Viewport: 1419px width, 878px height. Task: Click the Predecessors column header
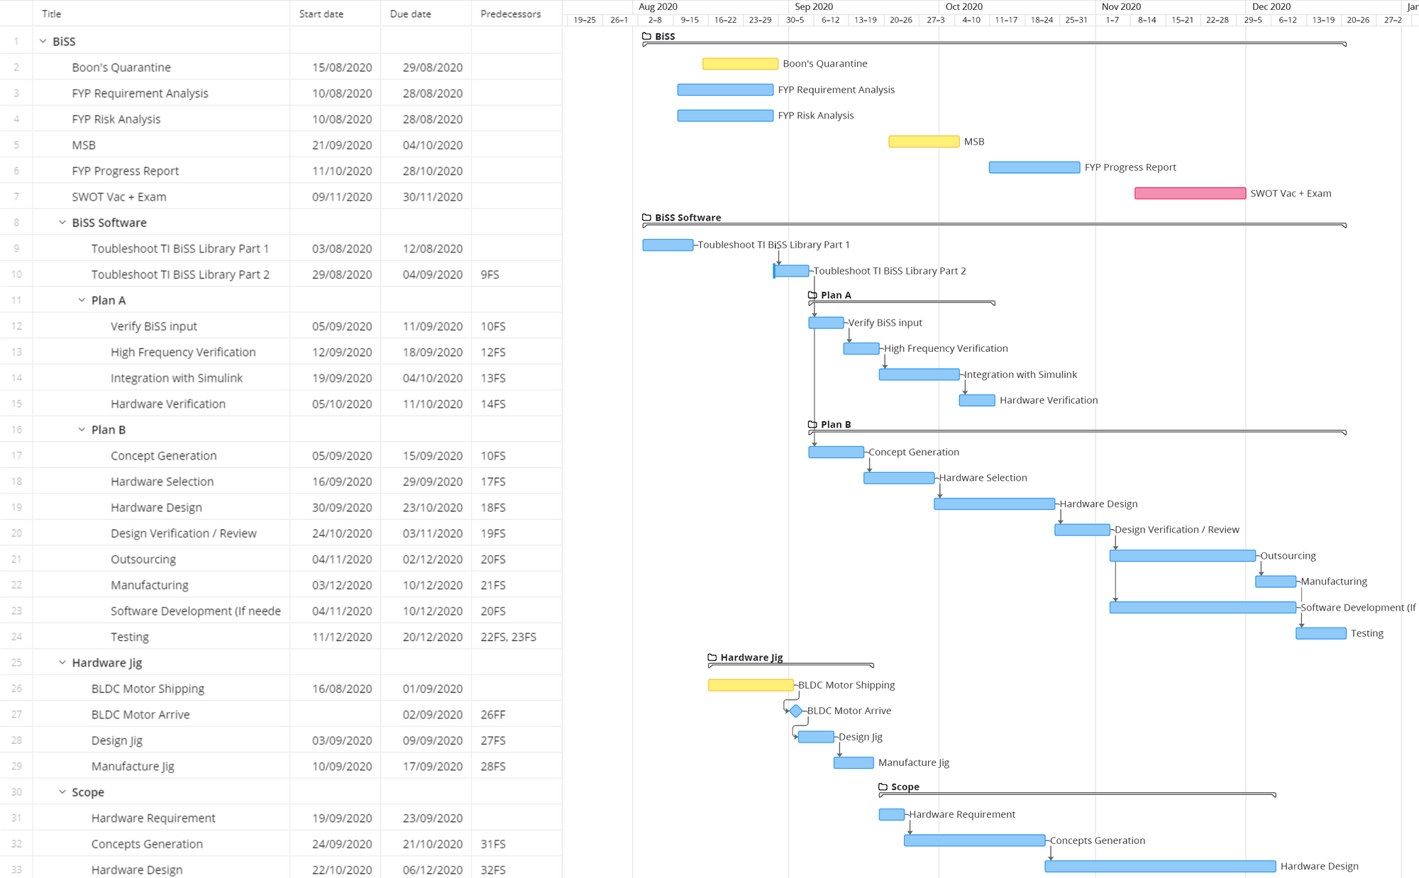click(x=510, y=13)
